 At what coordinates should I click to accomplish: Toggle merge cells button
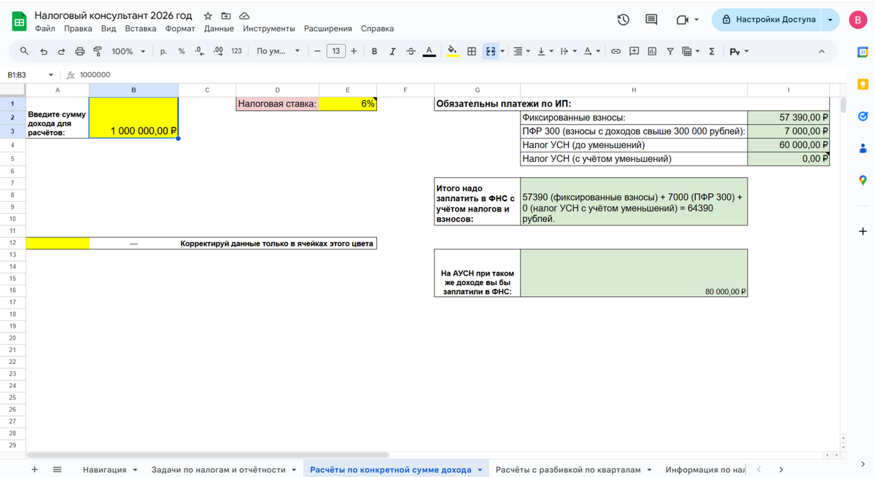pyautogui.click(x=490, y=51)
